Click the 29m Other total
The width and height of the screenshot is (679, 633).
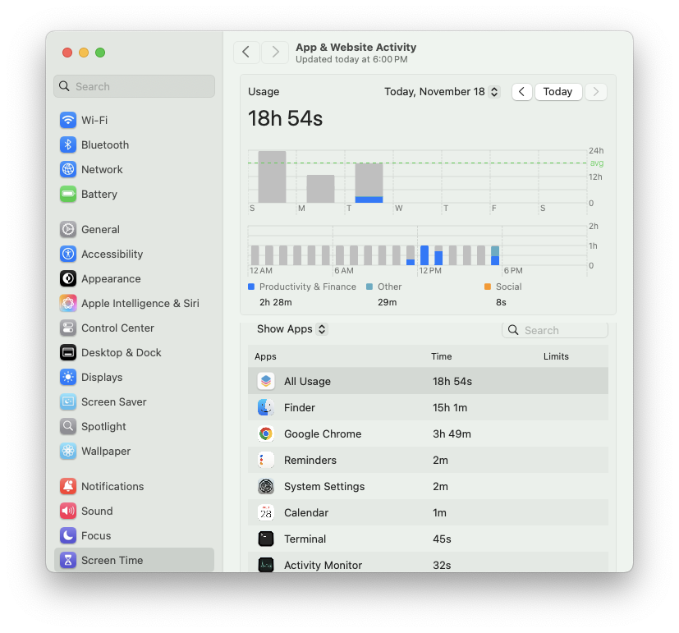point(388,302)
